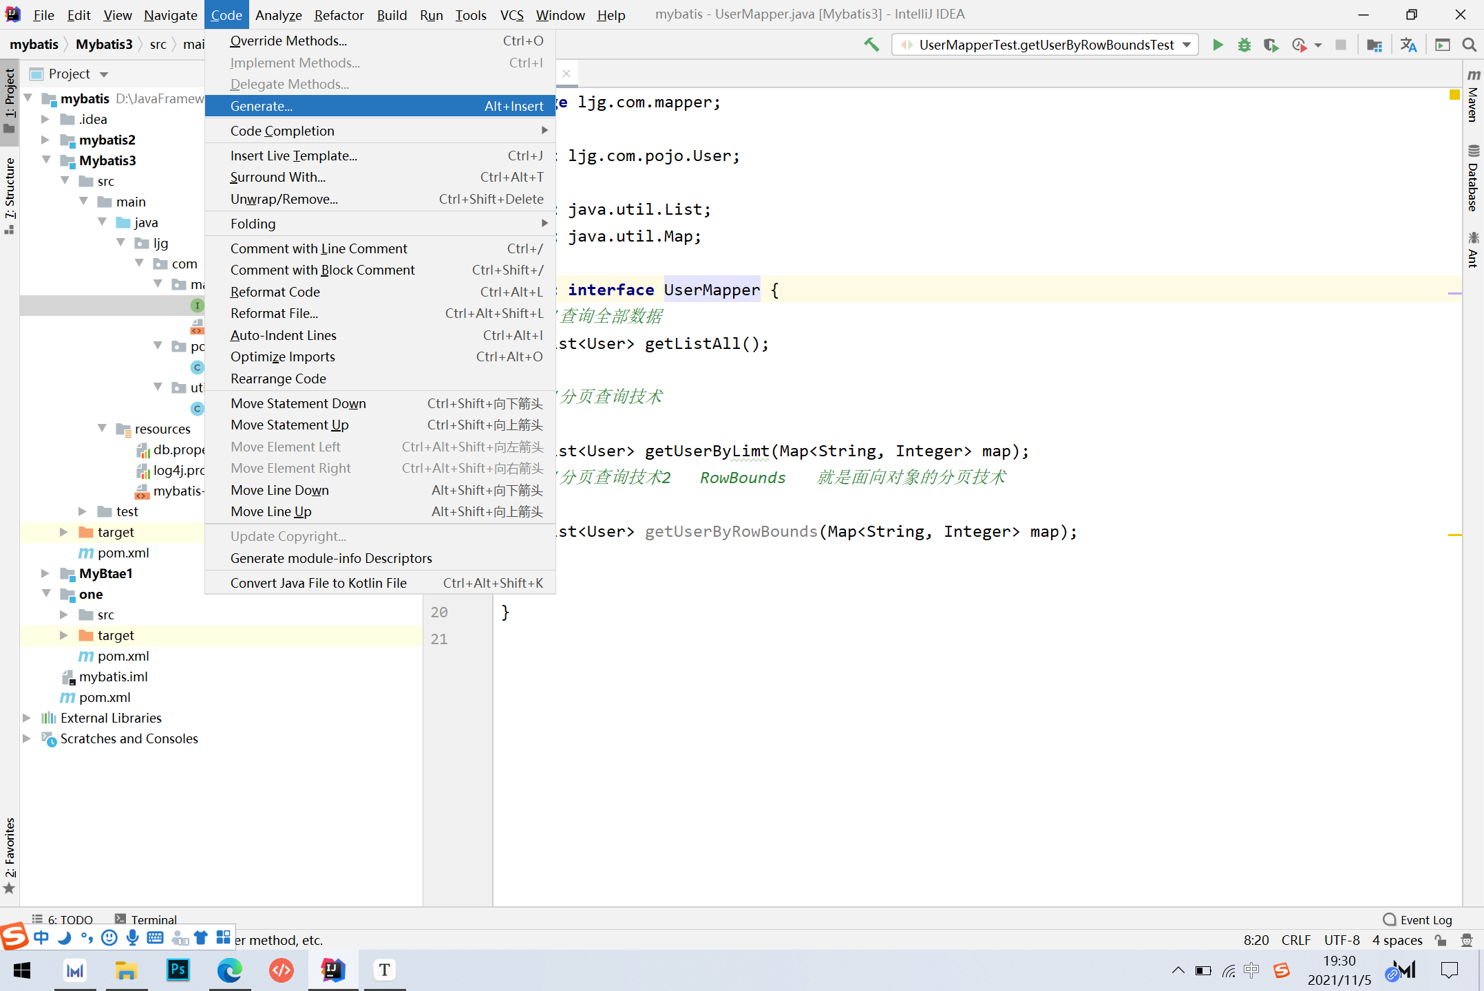Open Project Structure folder icon in toolbar
The height and width of the screenshot is (991, 1484).
(x=1374, y=45)
